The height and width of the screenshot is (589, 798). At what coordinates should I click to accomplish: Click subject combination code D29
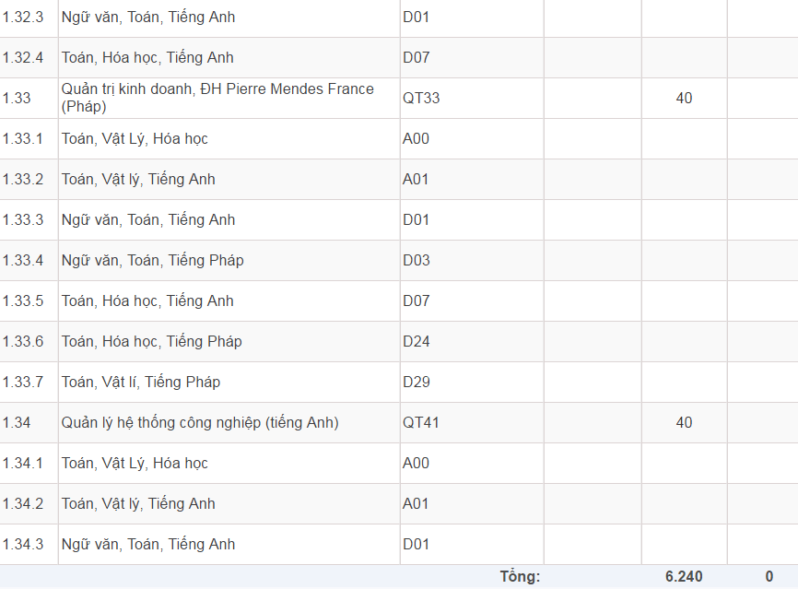coord(417,383)
